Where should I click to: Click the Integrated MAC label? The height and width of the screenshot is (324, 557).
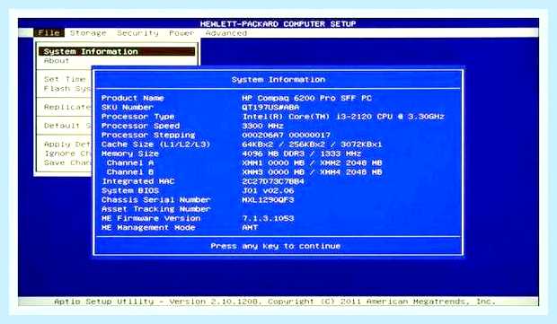click(x=137, y=181)
